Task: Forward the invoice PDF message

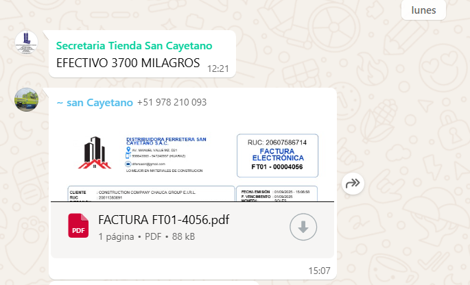Action: pos(353,183)
